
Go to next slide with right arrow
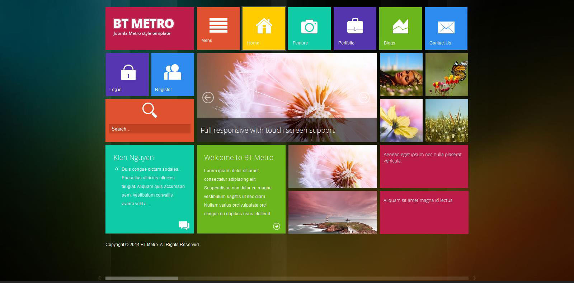[x=364, y=98]
